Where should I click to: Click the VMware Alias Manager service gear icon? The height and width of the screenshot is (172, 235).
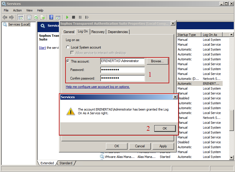102,157
